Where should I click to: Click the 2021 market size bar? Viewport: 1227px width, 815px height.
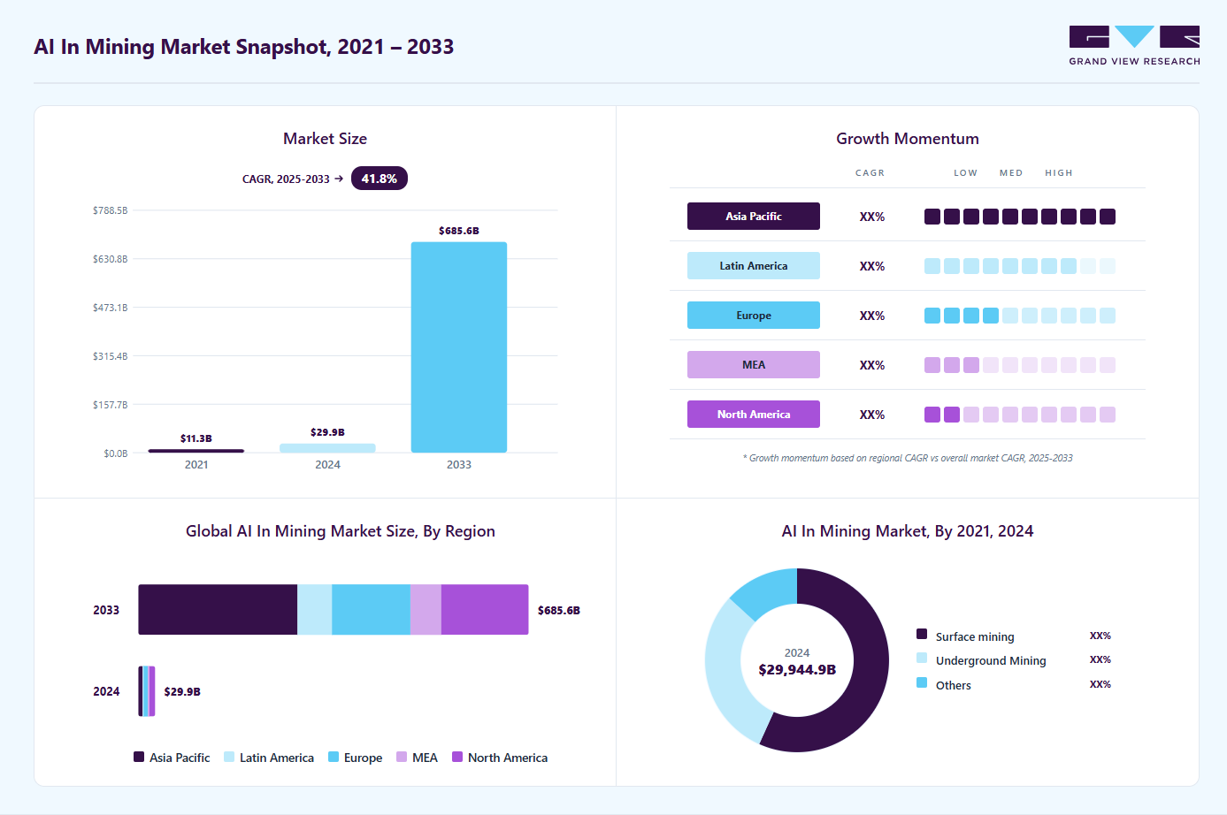(x=196, y=451)
